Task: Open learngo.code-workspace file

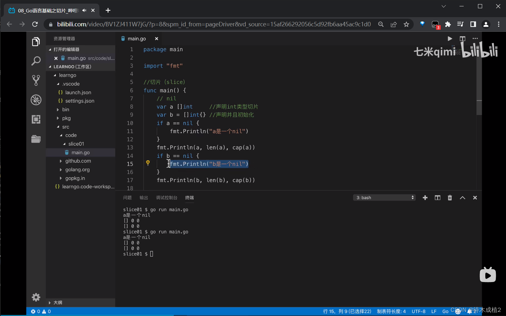Action: click(x=88, y=187)
